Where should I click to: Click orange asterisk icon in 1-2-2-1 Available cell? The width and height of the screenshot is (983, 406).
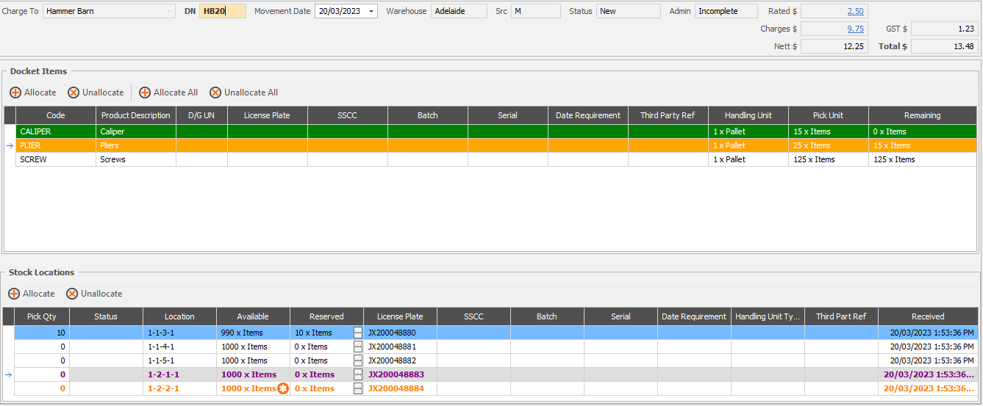(283, 388)
